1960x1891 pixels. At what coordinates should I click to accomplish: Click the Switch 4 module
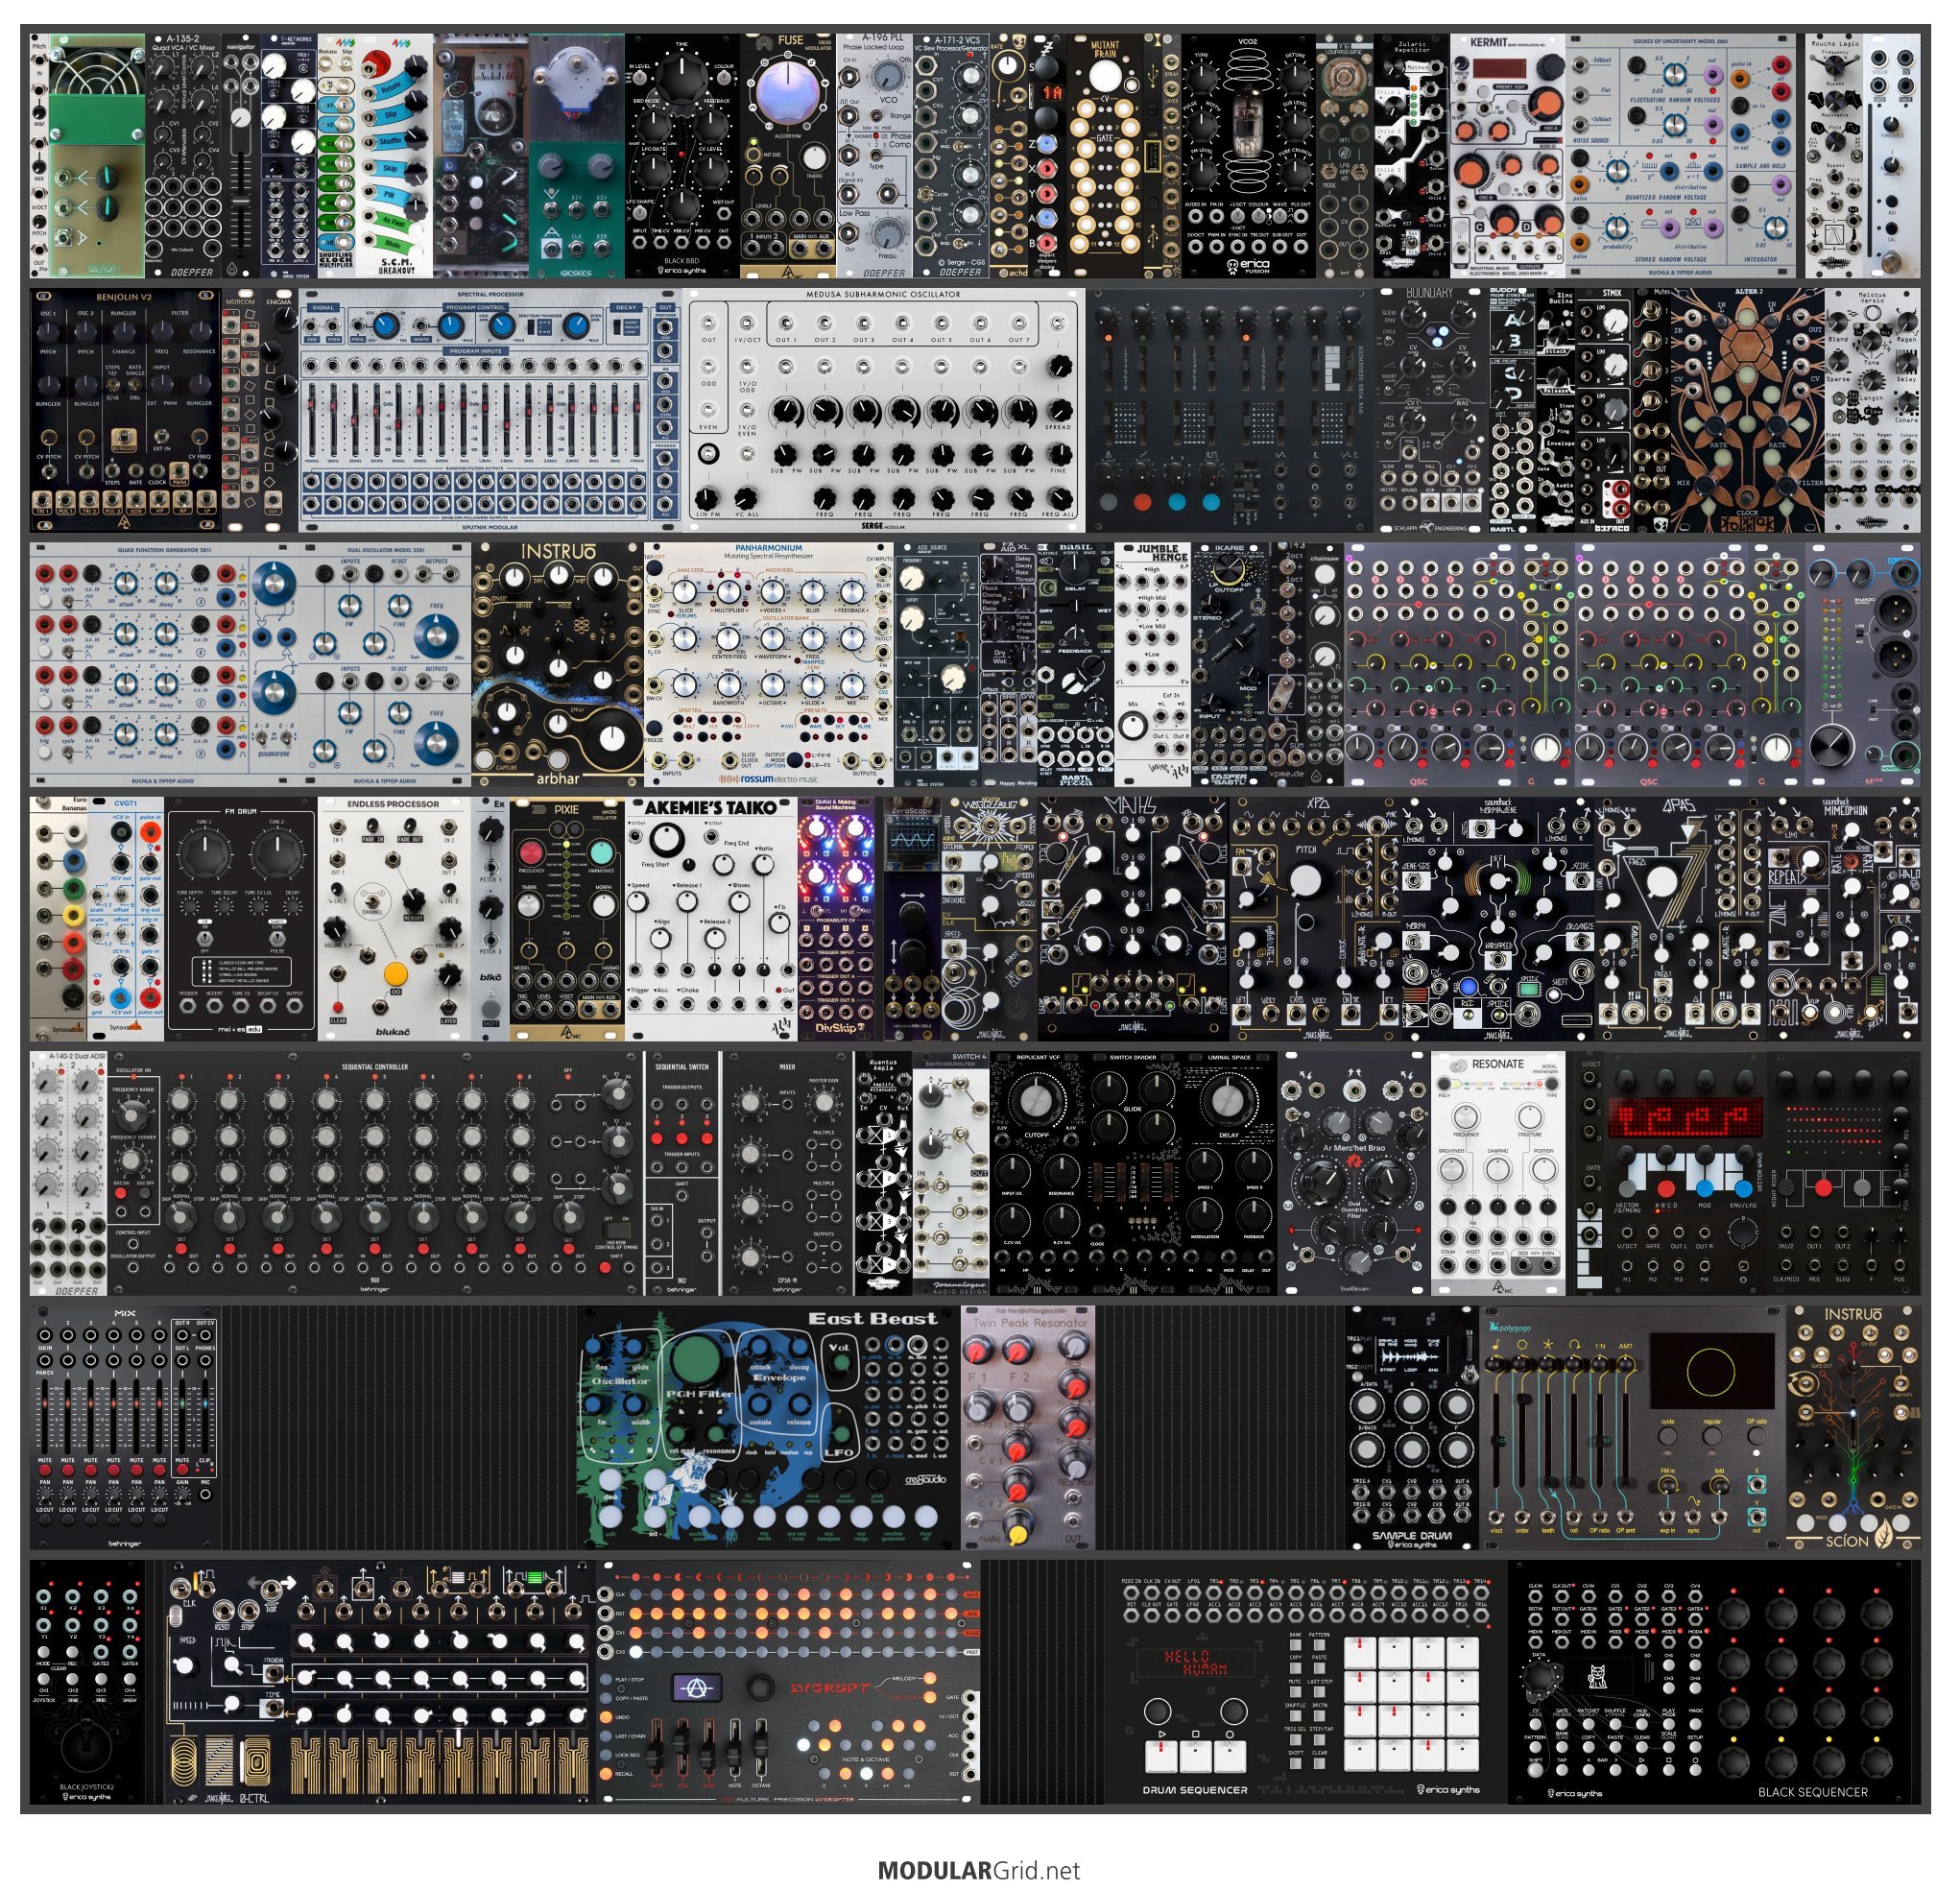pos(951,1173)
